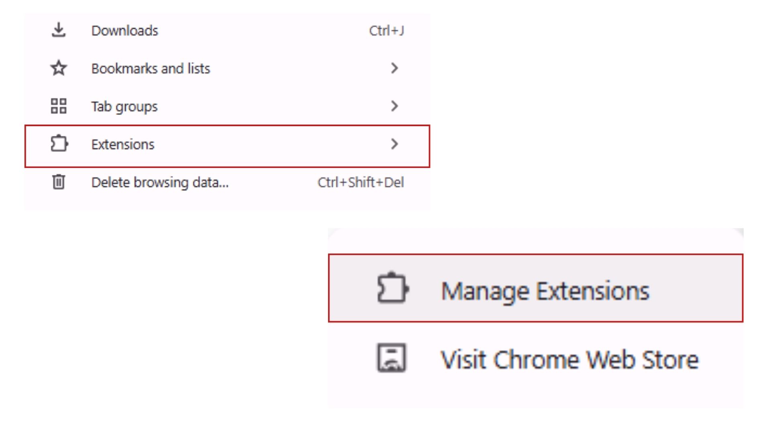Select the Bookmarks star icon
771x434 pixels.
click(58, 68)
